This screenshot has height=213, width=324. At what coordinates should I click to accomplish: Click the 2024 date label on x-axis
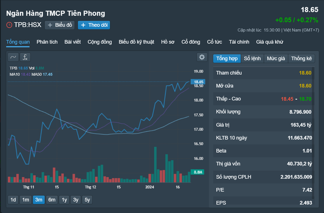pyautogui.click(x=149, y=187)
